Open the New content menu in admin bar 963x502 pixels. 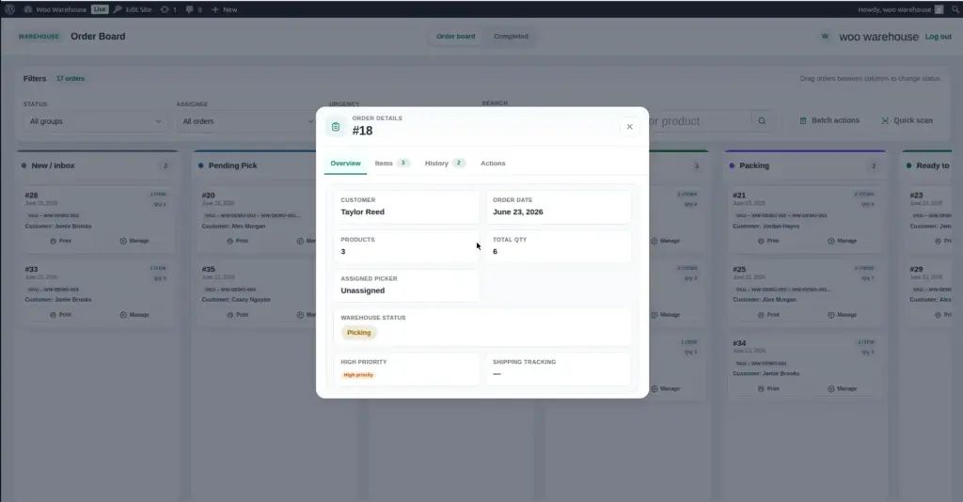coord(224,9)
